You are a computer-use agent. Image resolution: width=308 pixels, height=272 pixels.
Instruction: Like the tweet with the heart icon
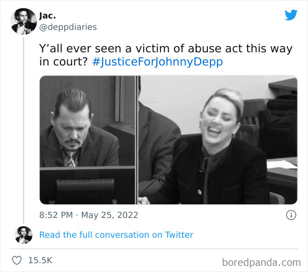17,261
